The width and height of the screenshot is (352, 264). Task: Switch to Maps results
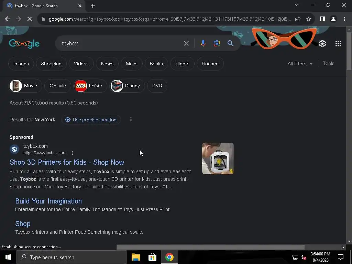pyautogui.click(x=132, y=64)
